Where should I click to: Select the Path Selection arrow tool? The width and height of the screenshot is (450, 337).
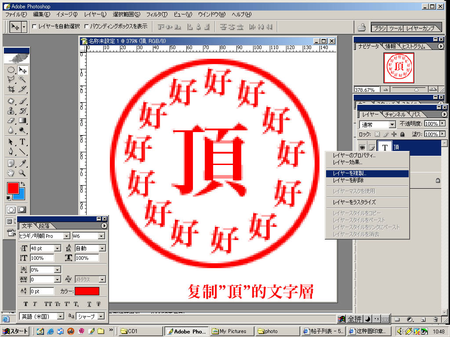(x=11, y=142)
